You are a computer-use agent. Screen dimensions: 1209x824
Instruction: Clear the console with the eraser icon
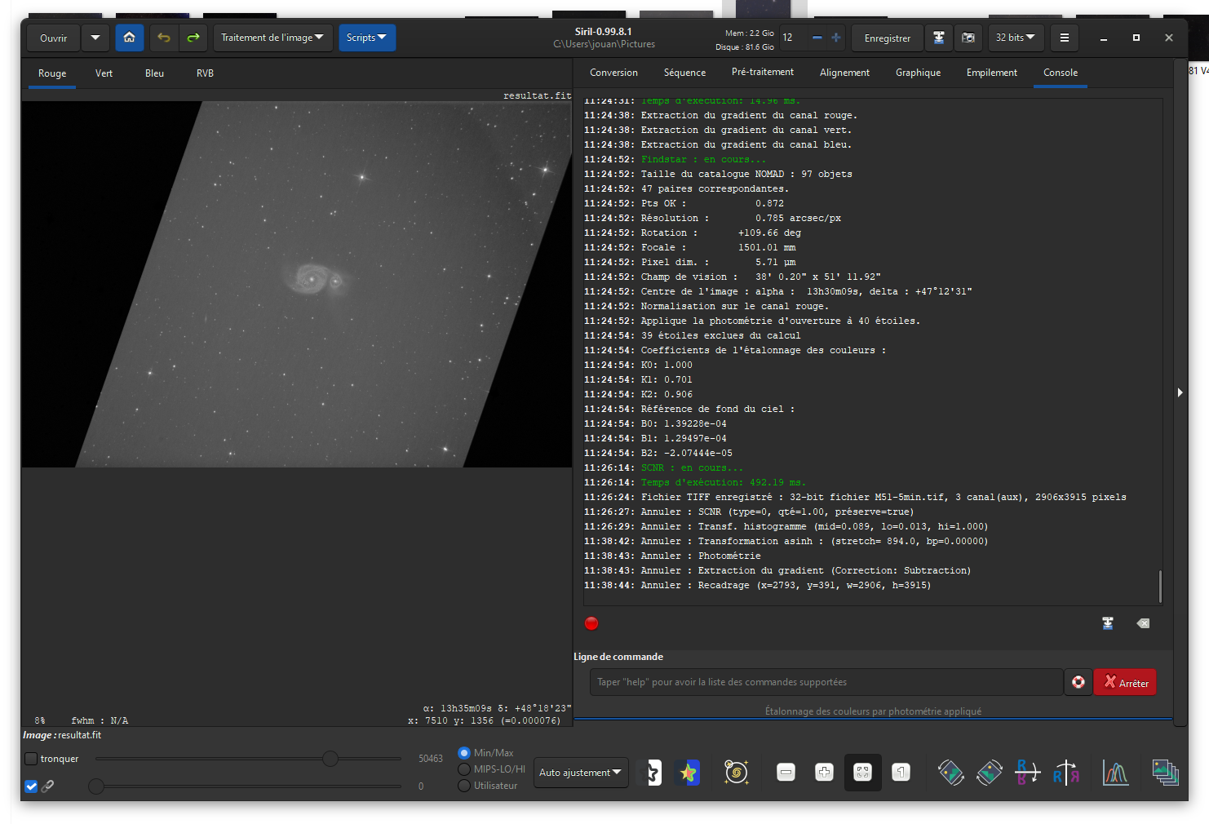1143,623
